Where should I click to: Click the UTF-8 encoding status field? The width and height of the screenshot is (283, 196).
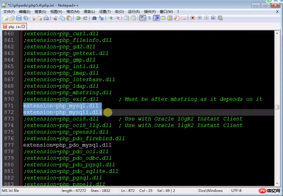pos(236,191)
